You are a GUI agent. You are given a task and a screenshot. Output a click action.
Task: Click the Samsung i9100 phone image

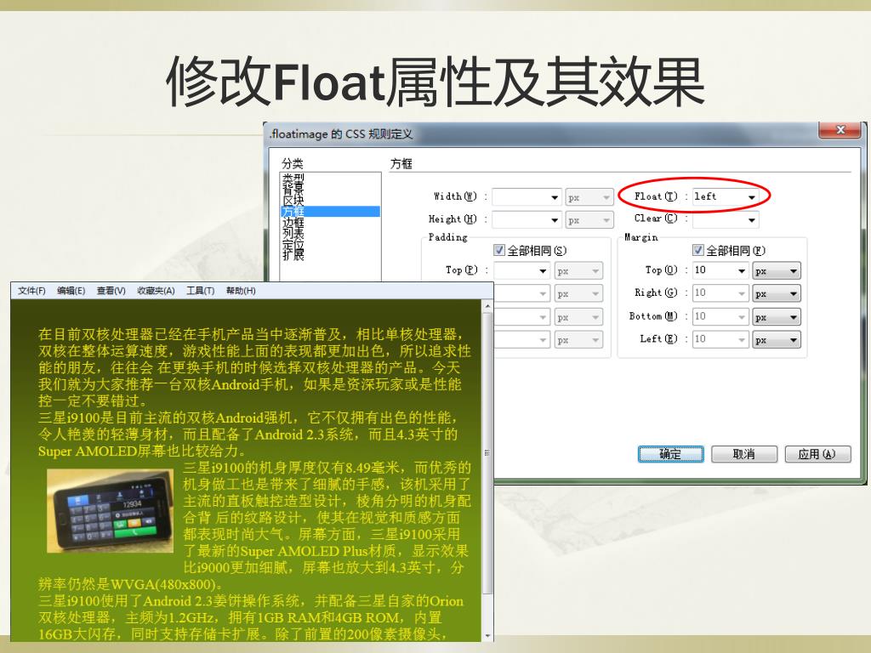point(110,511)
